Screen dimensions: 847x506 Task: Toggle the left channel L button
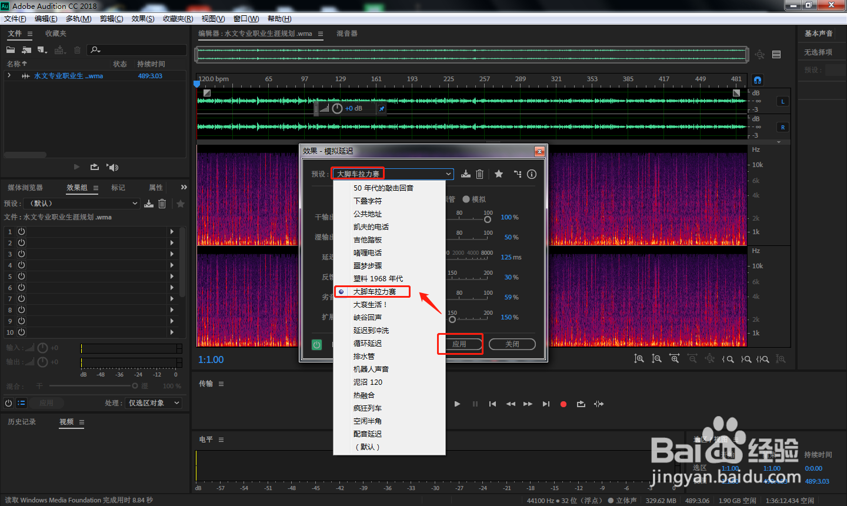tap(783, 102)
